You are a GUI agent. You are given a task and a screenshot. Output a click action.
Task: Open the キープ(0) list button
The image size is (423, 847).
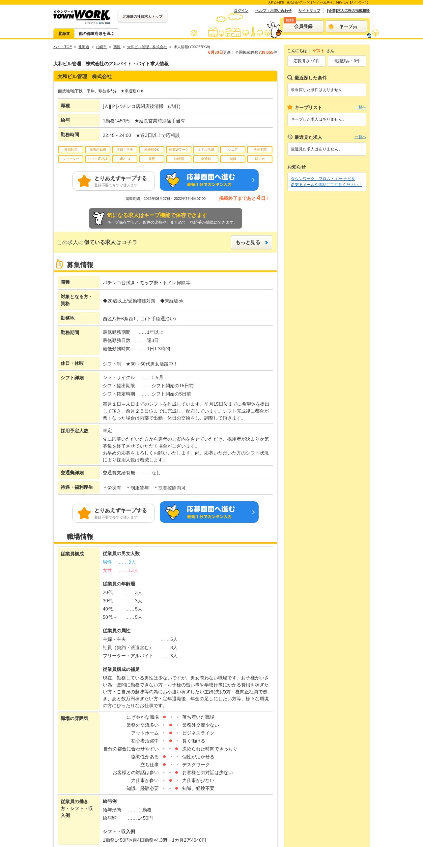pos(346,26)
